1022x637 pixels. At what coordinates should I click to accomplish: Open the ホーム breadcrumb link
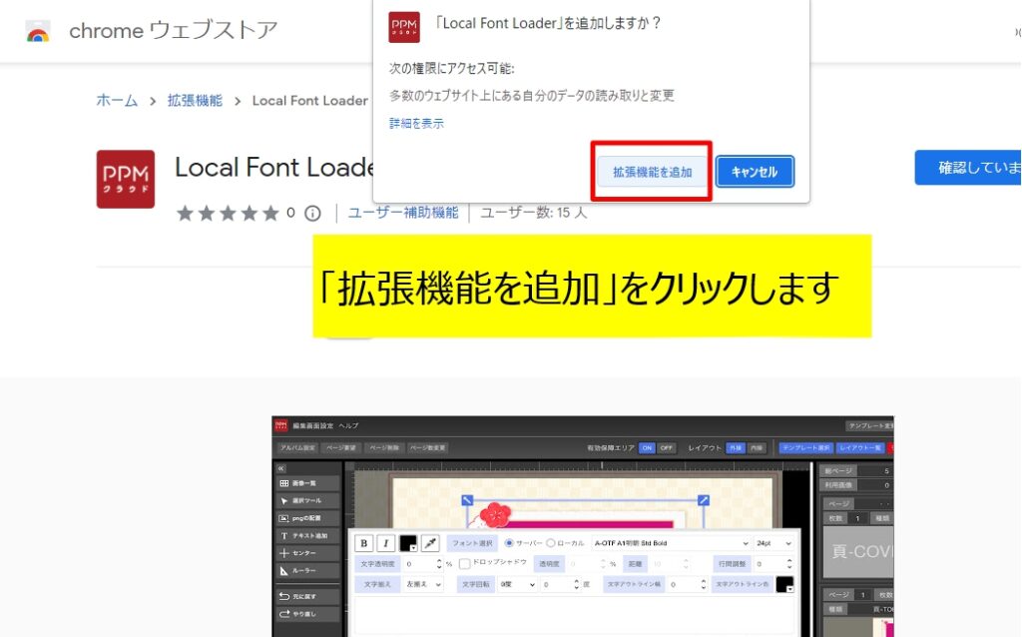click(118, 101)
